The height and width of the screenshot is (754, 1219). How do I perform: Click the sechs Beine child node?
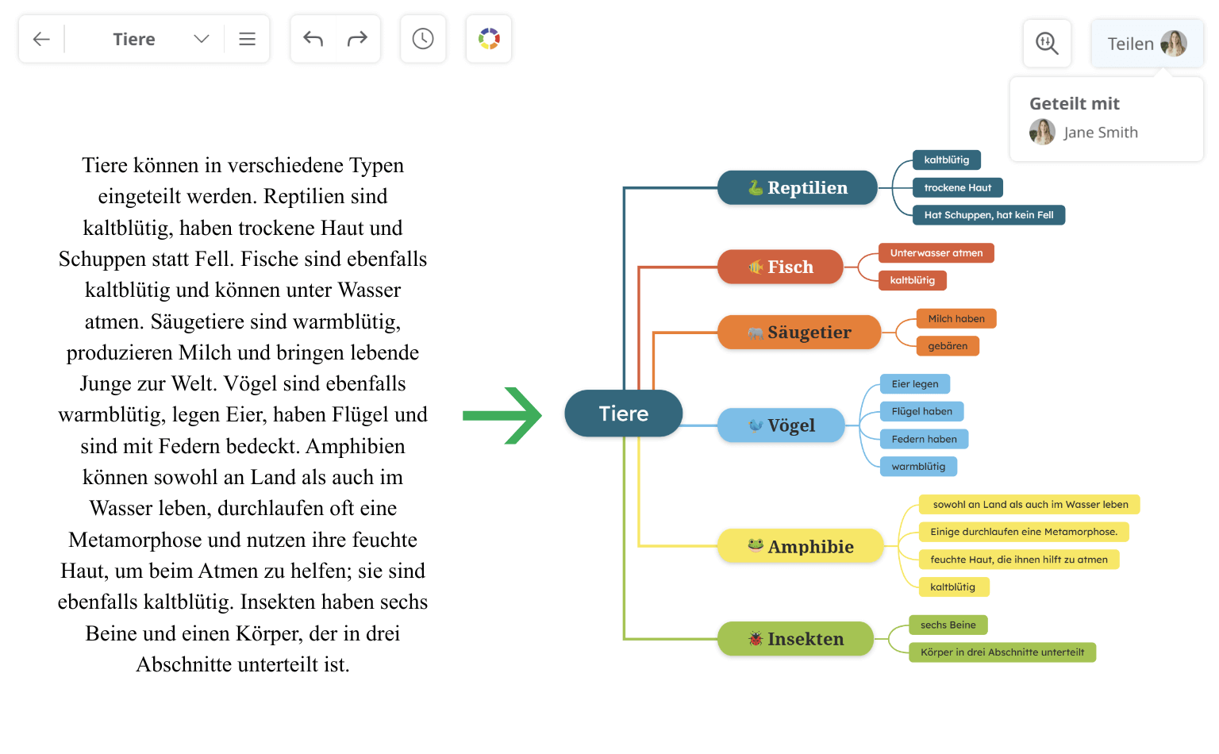(x=948, y=625)
